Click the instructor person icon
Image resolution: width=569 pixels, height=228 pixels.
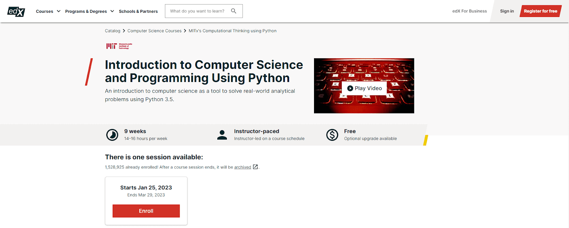[222, 135]
